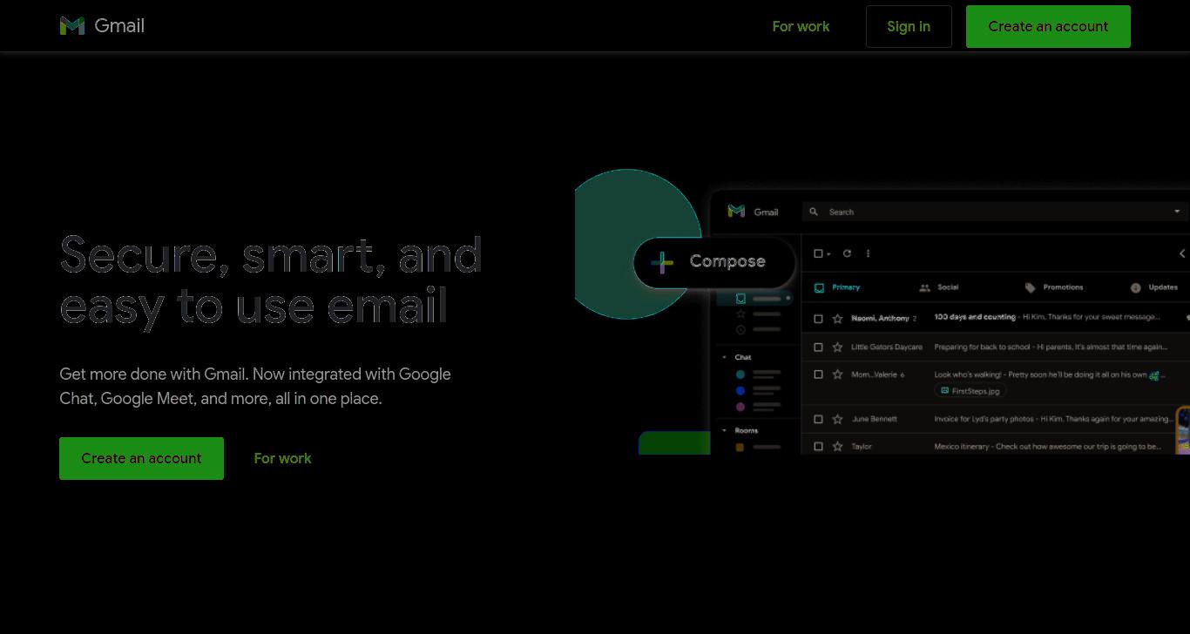Open the dropdown arrow next to select-all checkbox
Screen dimensions: 1190x634
click(828, 253)
